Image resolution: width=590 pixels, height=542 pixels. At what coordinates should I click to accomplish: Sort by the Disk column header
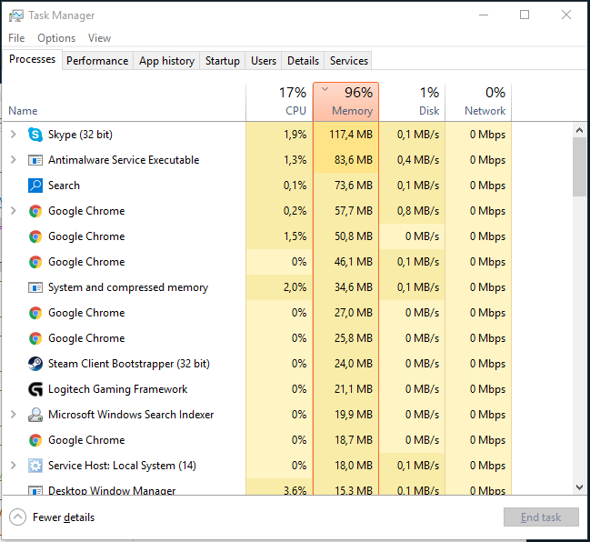(x=412, y=102)
